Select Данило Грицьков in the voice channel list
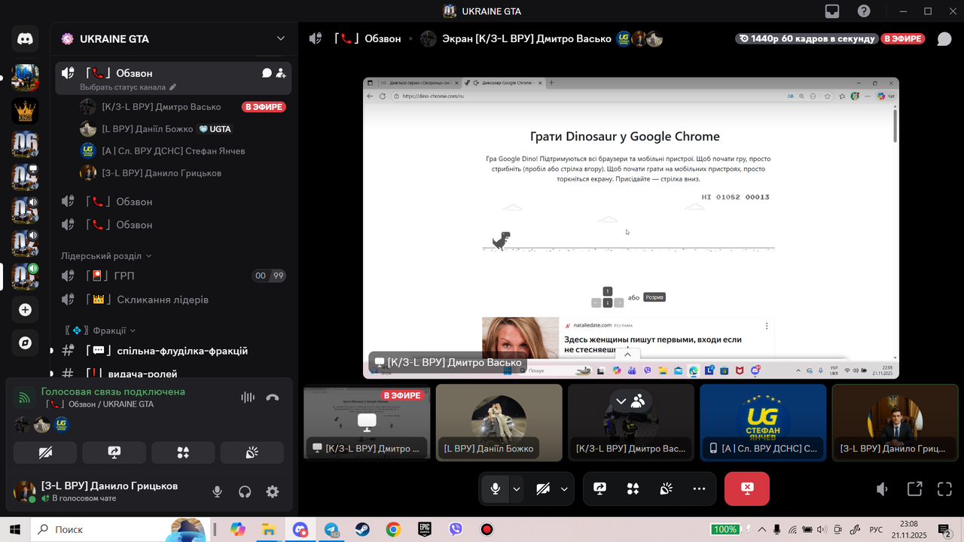The width and height of the screenshot is (964, 542). 184,173
